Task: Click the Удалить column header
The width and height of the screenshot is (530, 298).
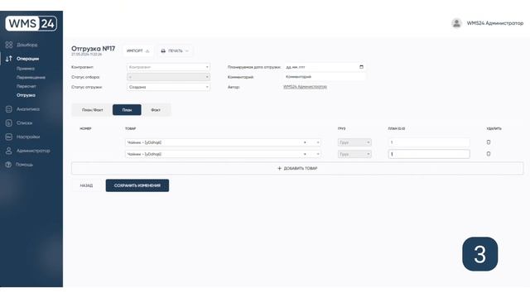Action: click(x=494, y=128)
